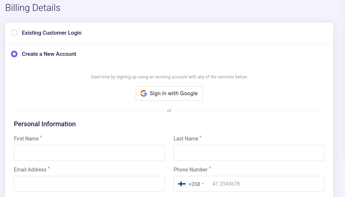Click the Google logo icon
This screenshot has width=345, height=197.
tap(144, 93)
